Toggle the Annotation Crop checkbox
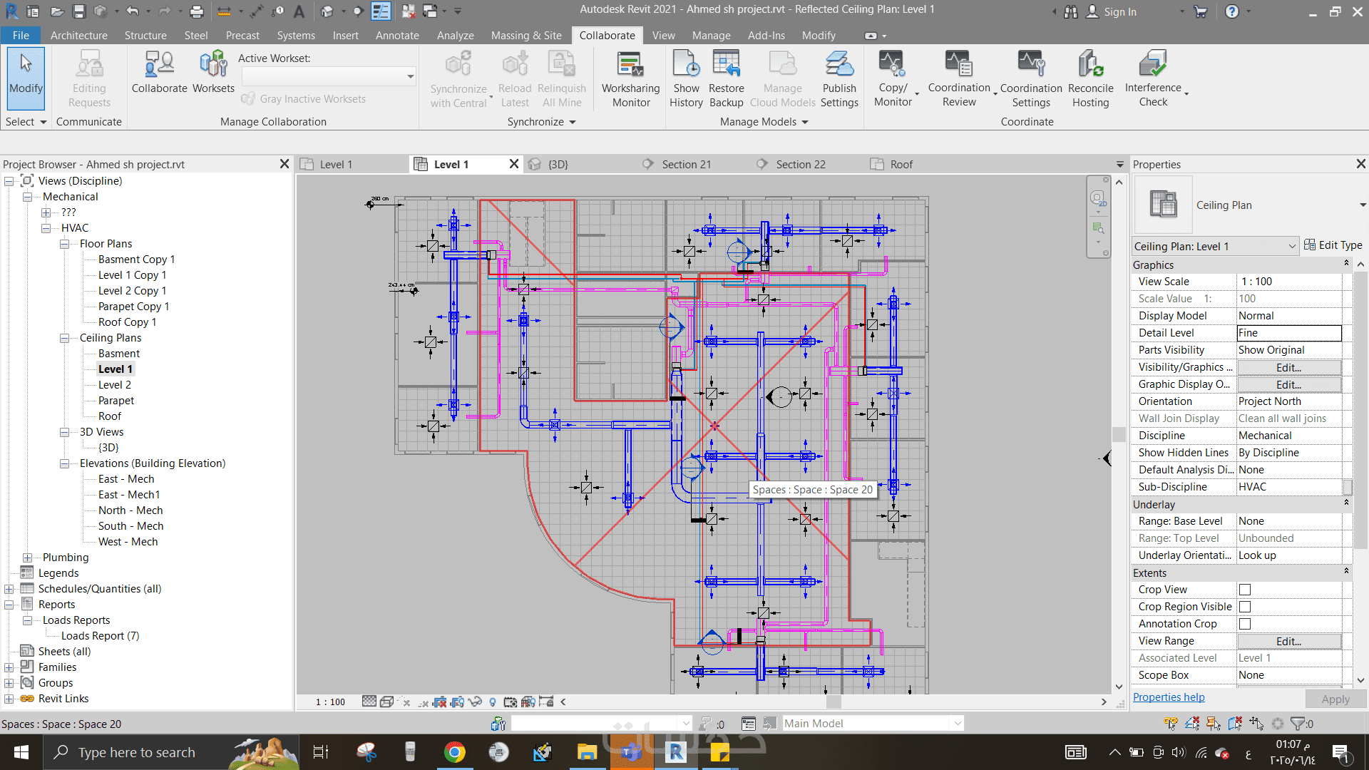Image resolution: width=1369 pixels, height=770 pixels. pyautogui.click(x=1245, y=624)
